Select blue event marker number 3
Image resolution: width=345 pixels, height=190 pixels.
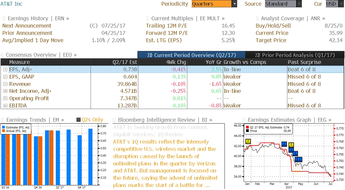point(300,159)
